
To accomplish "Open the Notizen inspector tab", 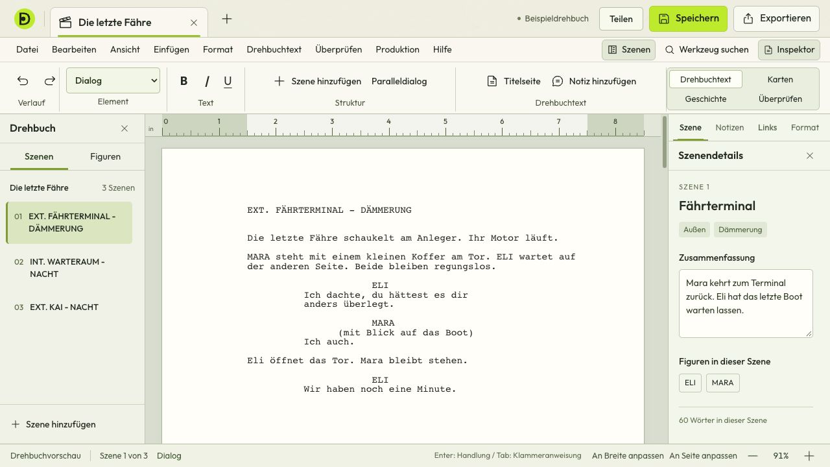I will click(729, 128).
